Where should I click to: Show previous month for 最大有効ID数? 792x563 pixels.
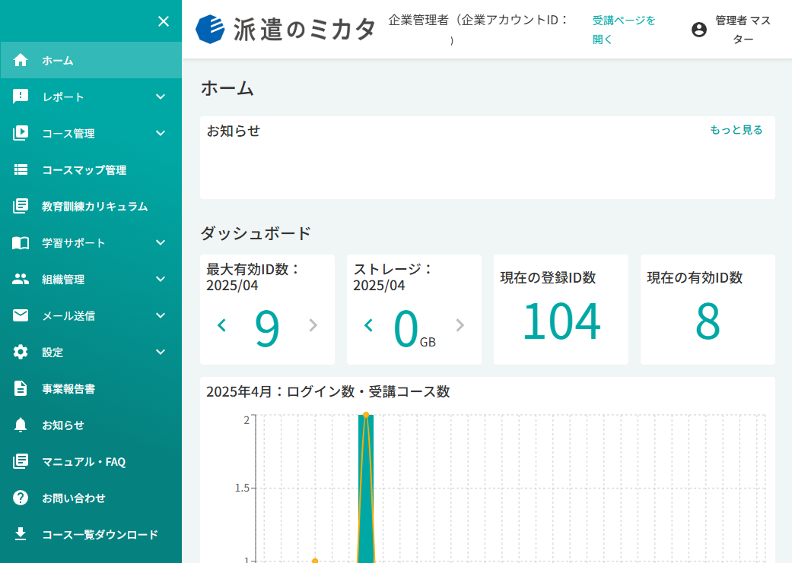coord(221,325)
